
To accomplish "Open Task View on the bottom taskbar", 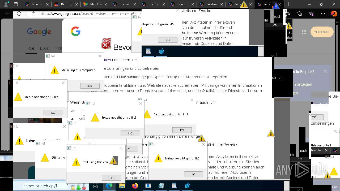I will coord(96,186).
